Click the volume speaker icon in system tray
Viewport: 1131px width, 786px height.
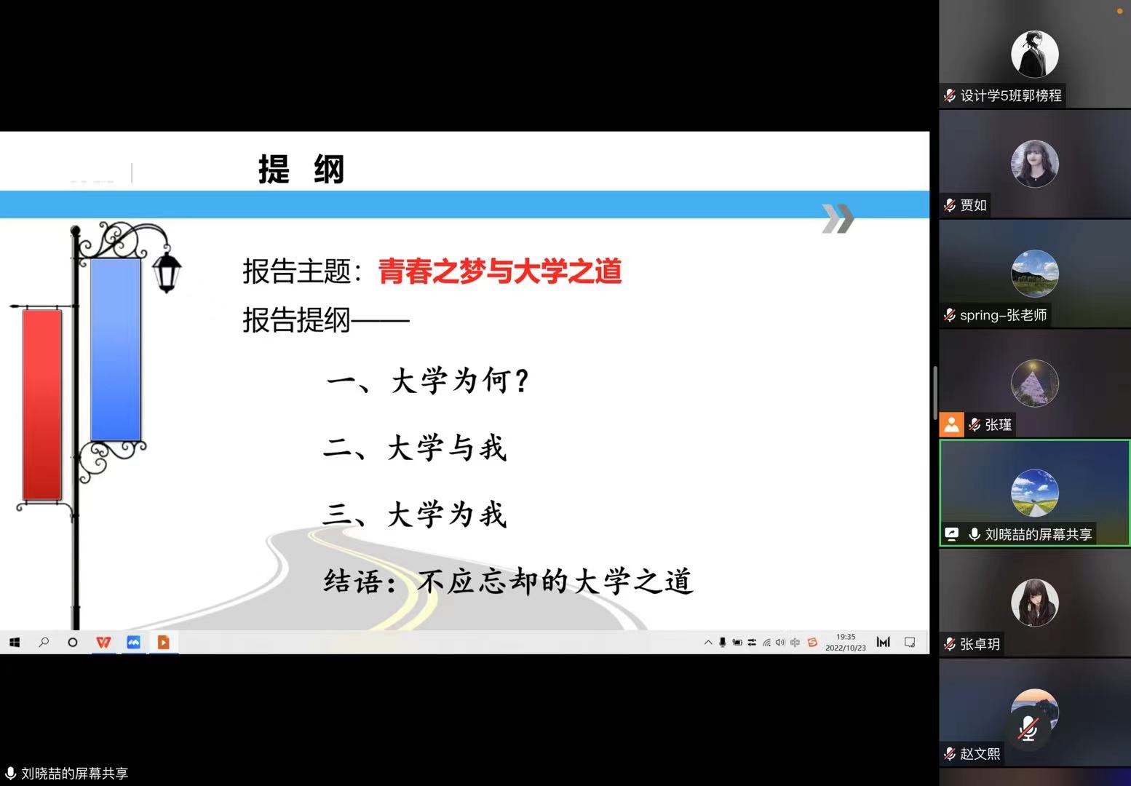click(x=780, y=642)
